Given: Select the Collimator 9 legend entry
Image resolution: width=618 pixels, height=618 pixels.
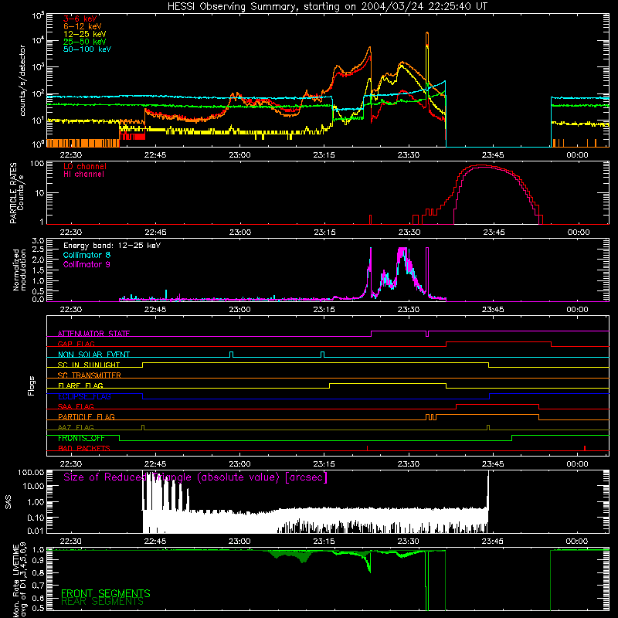Looking at the screenshot, I should (x=87, y=264).
